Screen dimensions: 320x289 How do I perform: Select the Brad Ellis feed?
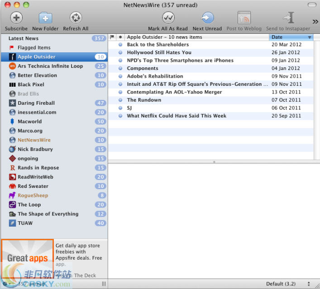(54, 93)
